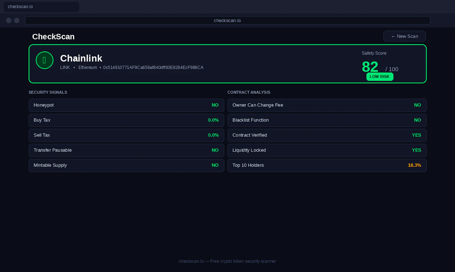Click the Blacklist Function row
The height and width of the screenshot is (272, 455).
pyautogui.click(x=327, y=120)
